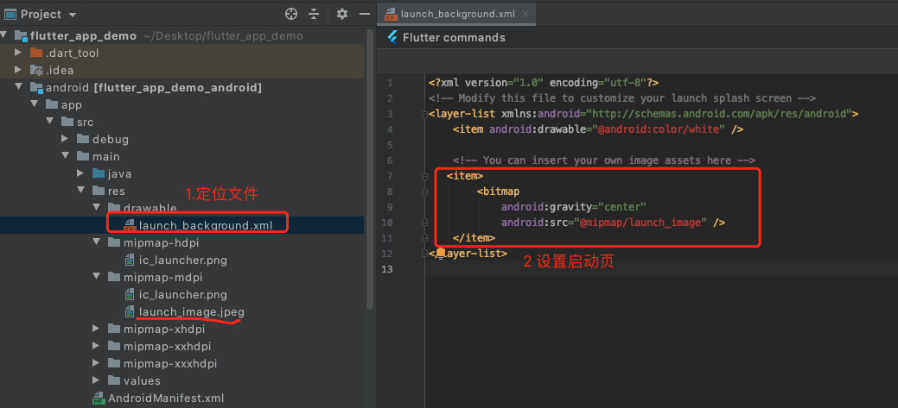This screenshot has width=898, height=408.
Task: Select ic_launcher.png under mipmap-hdpi
Action: (182, 260)
